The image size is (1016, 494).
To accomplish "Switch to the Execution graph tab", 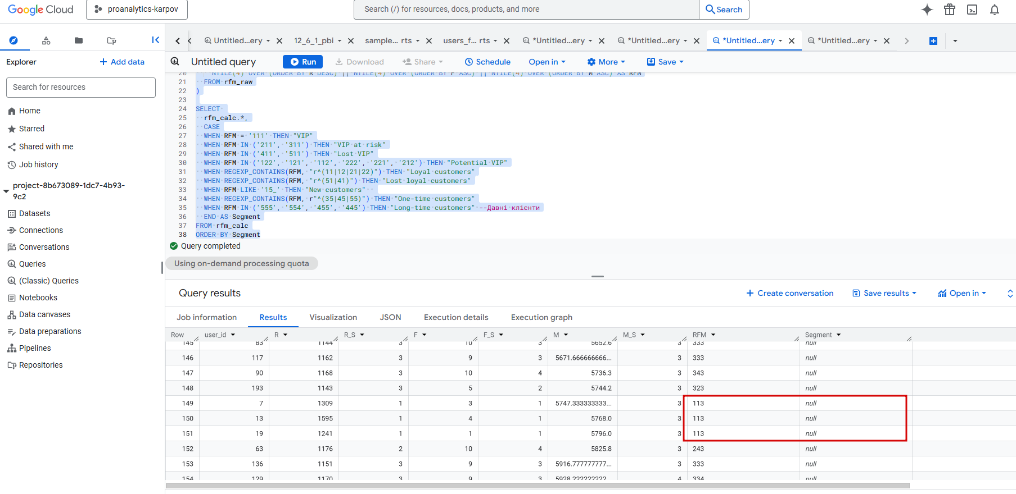I will 541,317.
